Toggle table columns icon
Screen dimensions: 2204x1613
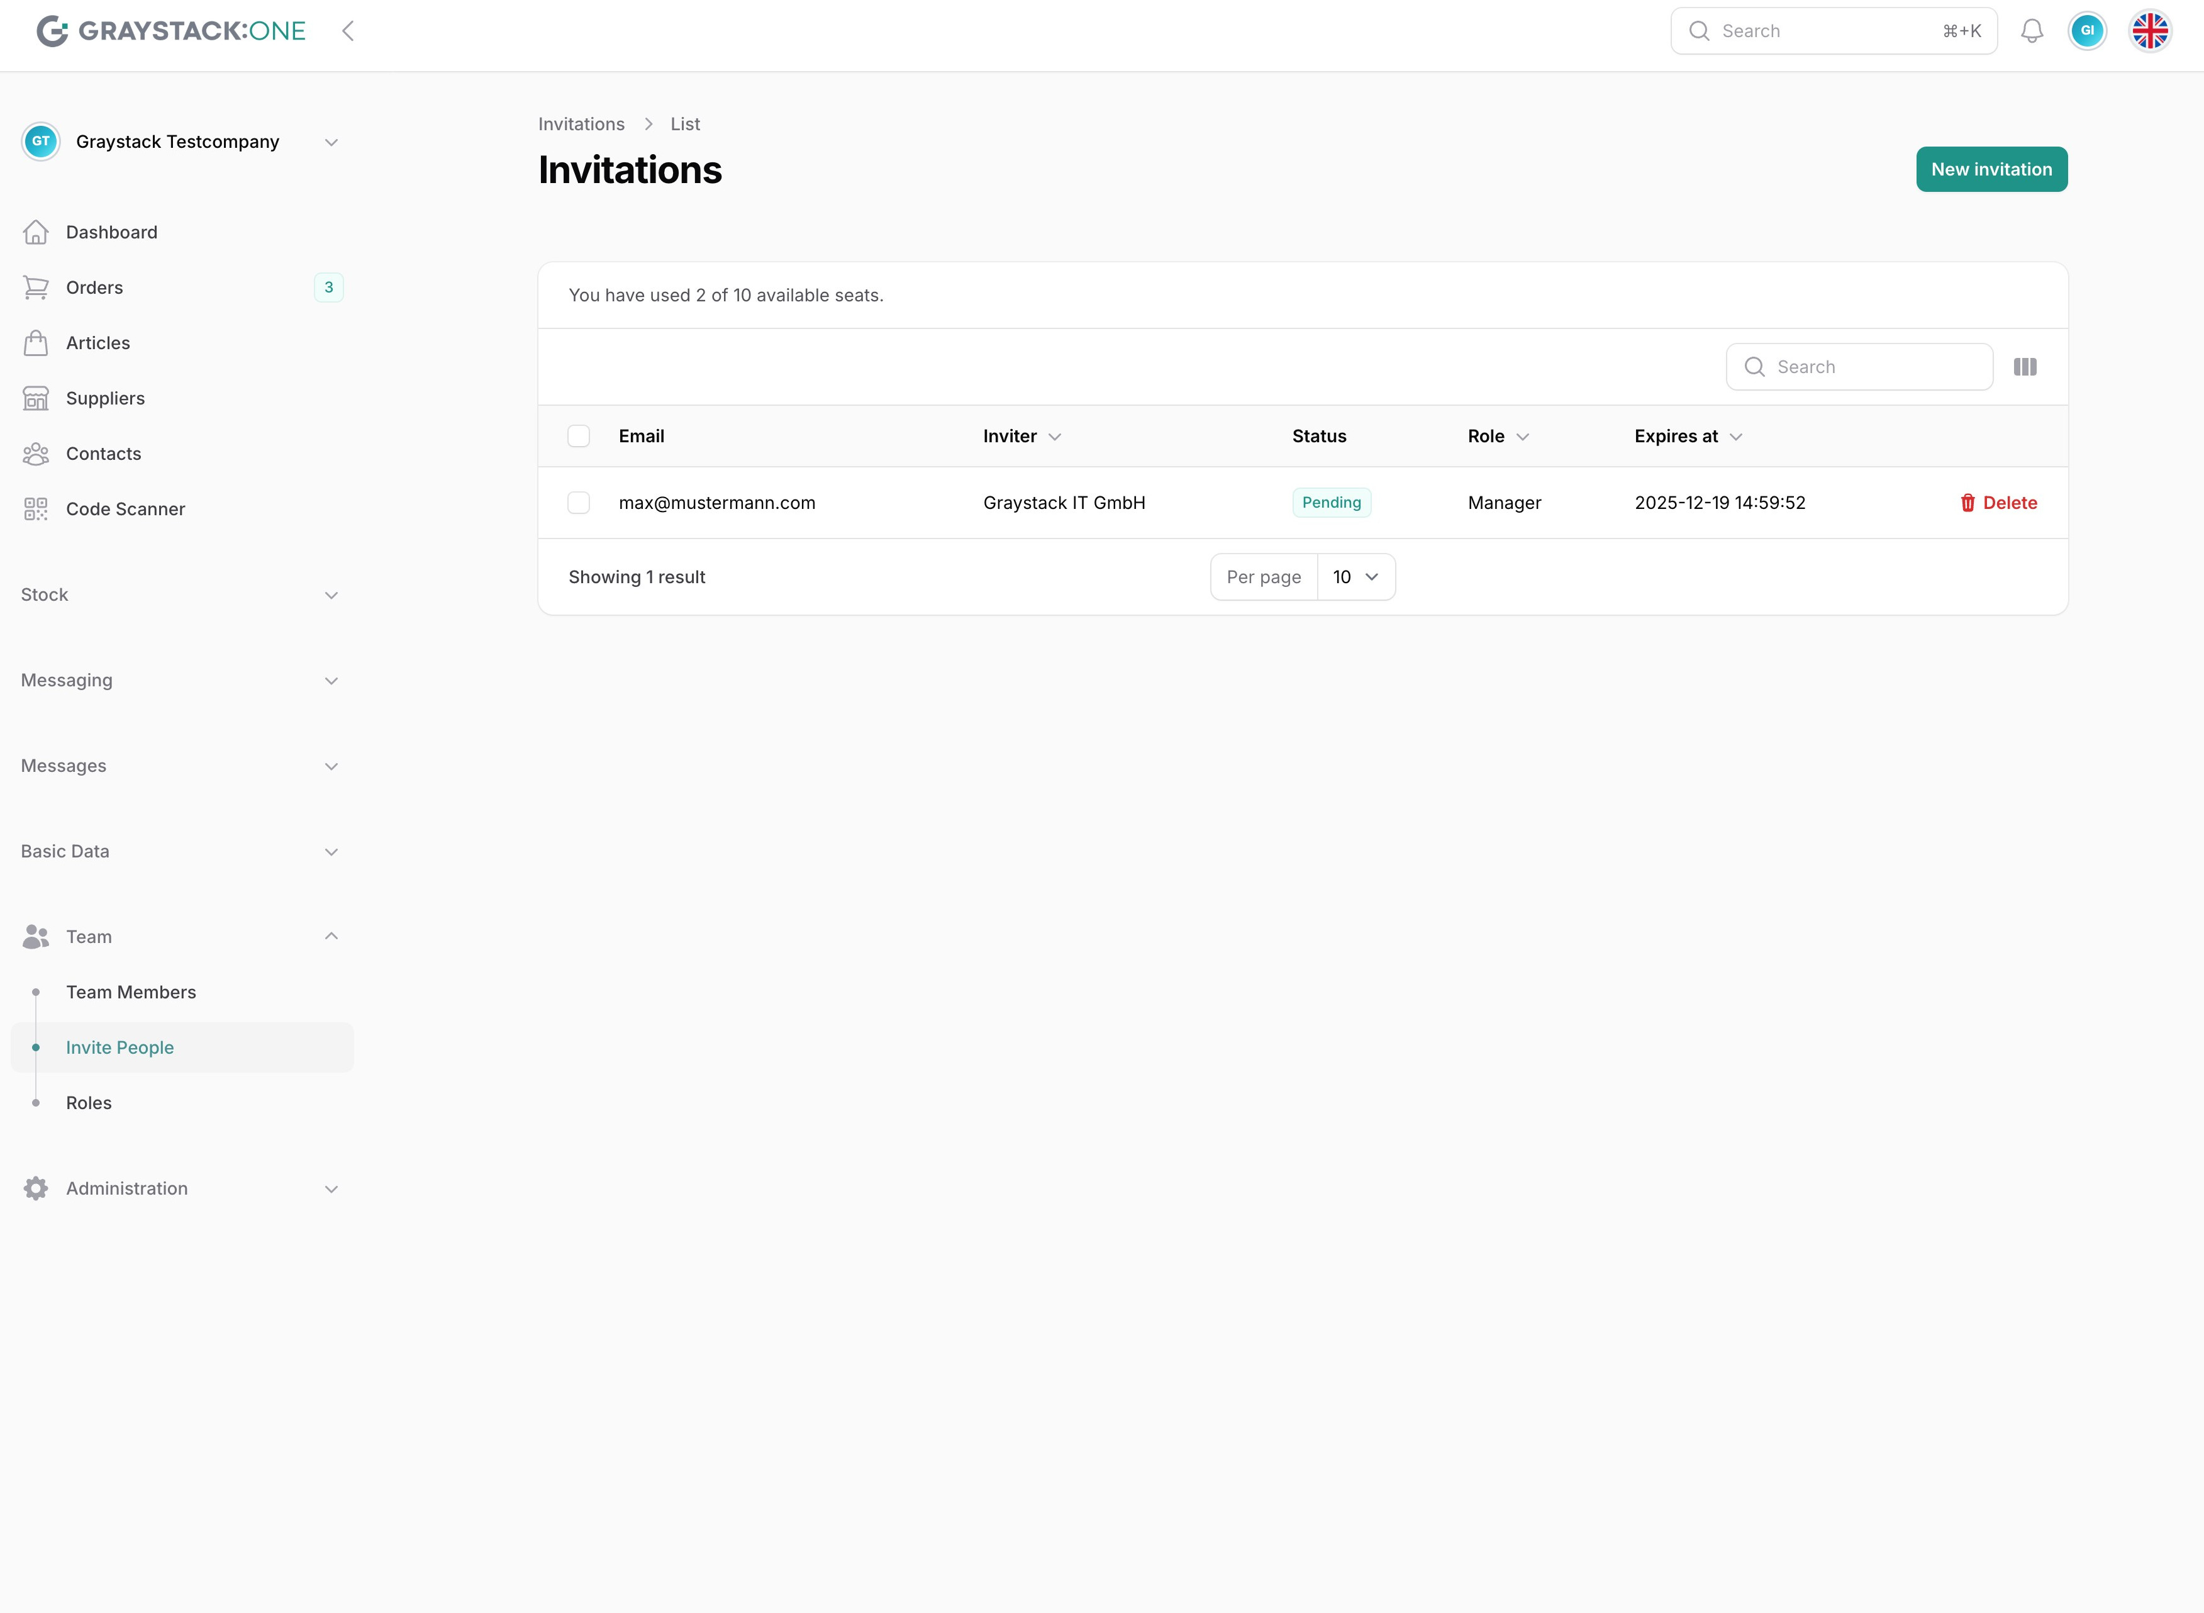pyautogui.click(x=2024, y=367)
